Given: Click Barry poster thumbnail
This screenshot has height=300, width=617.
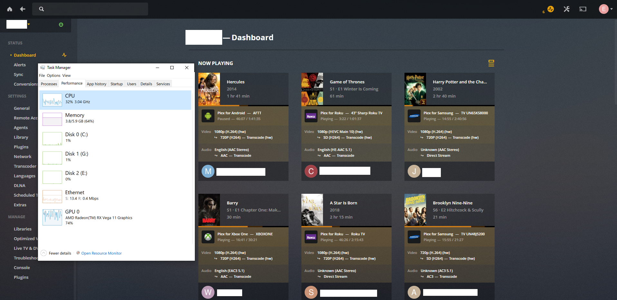Looking at the screenshot, I should point(209,210).
